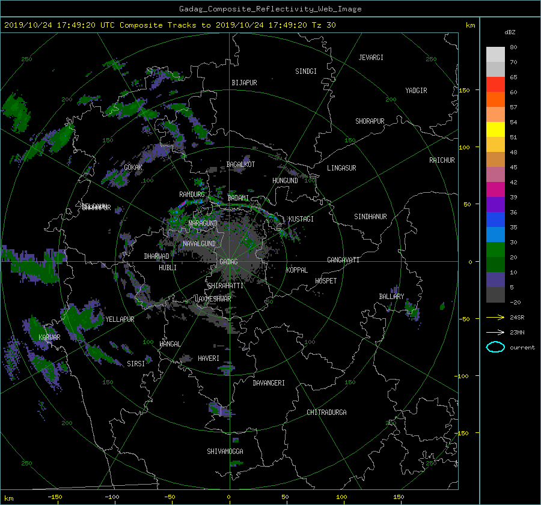Click the KOPPAL city label
The image size is (541, 505).
pyautogui.click(x=297, y=270)
